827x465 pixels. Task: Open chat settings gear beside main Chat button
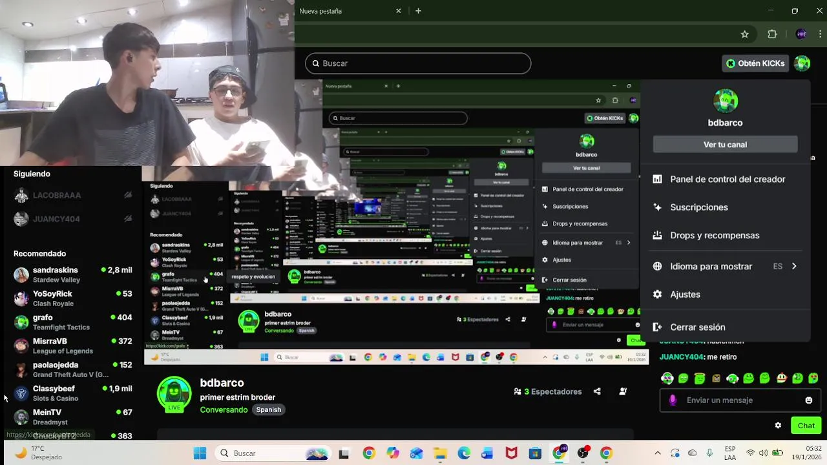tap(778, 426)
